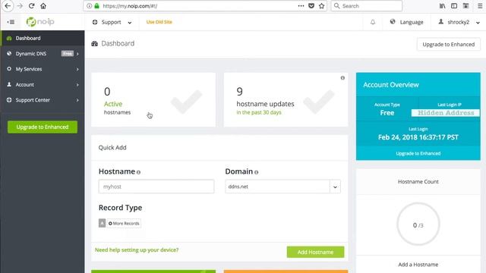Show More Records options
This screenshot has width=486, height=273.
124,223
